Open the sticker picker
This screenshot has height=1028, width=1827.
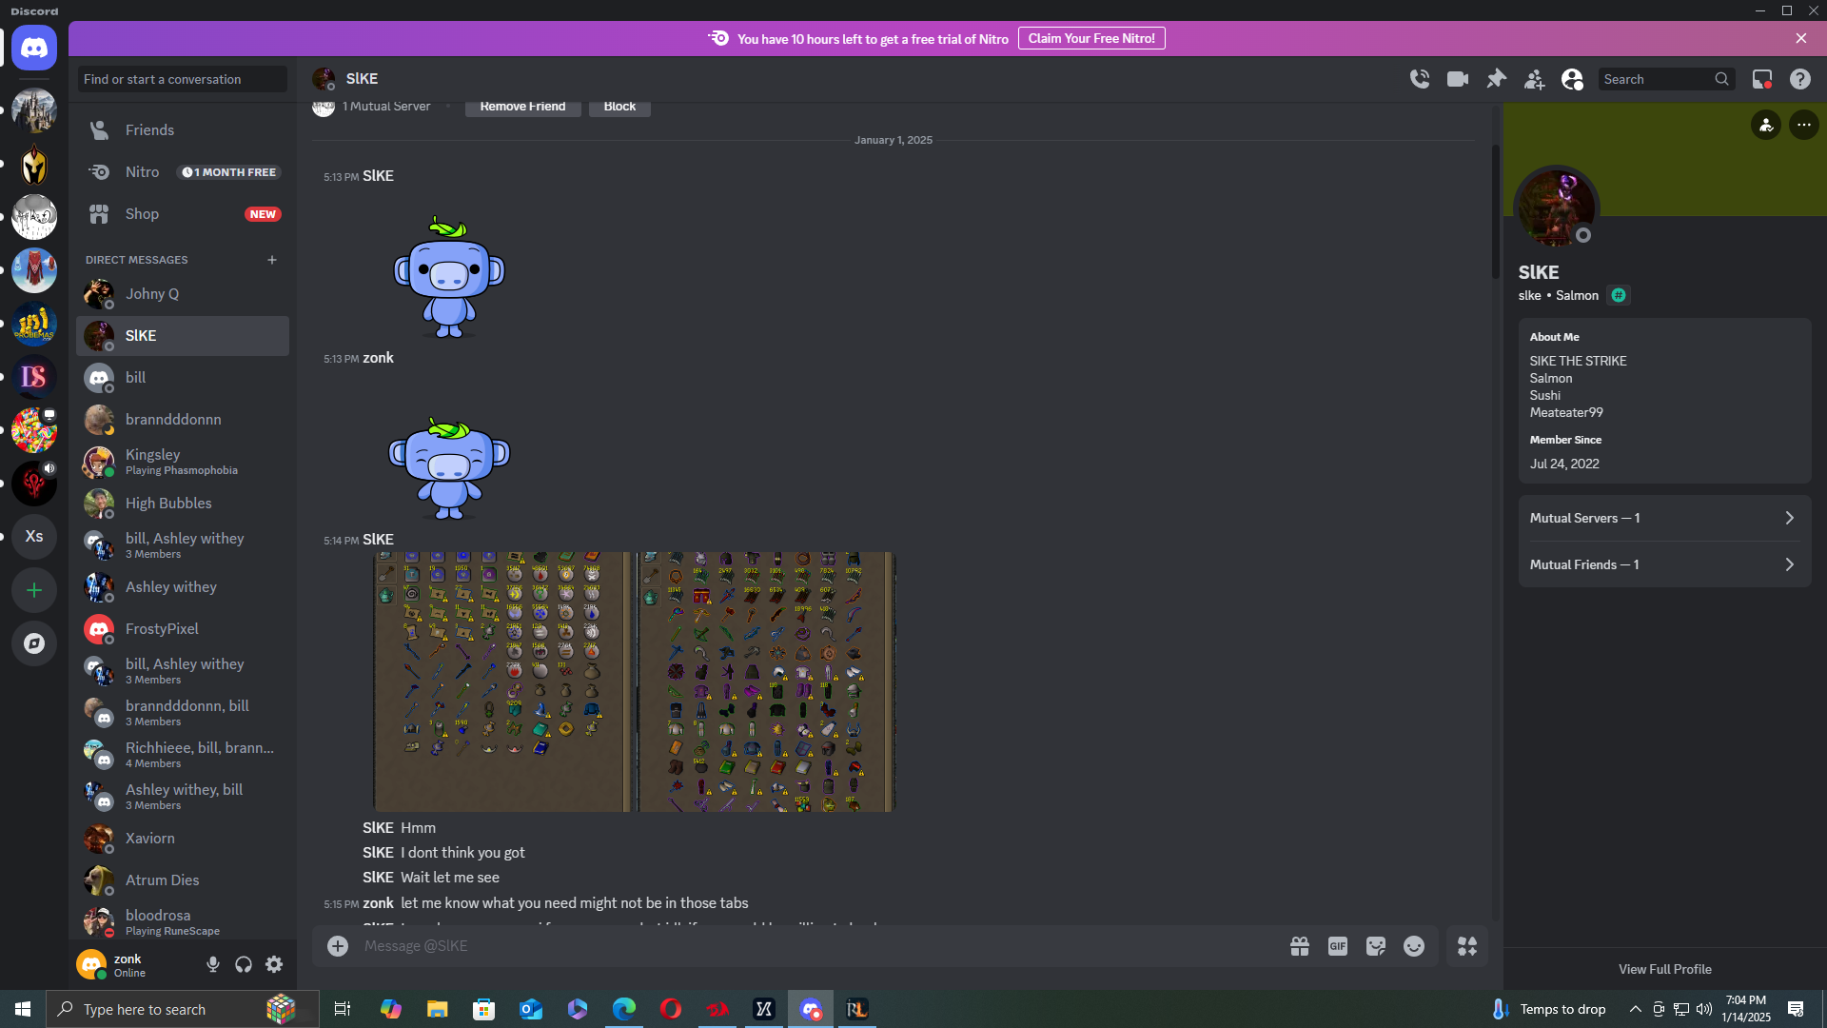tap(1376, 946)
